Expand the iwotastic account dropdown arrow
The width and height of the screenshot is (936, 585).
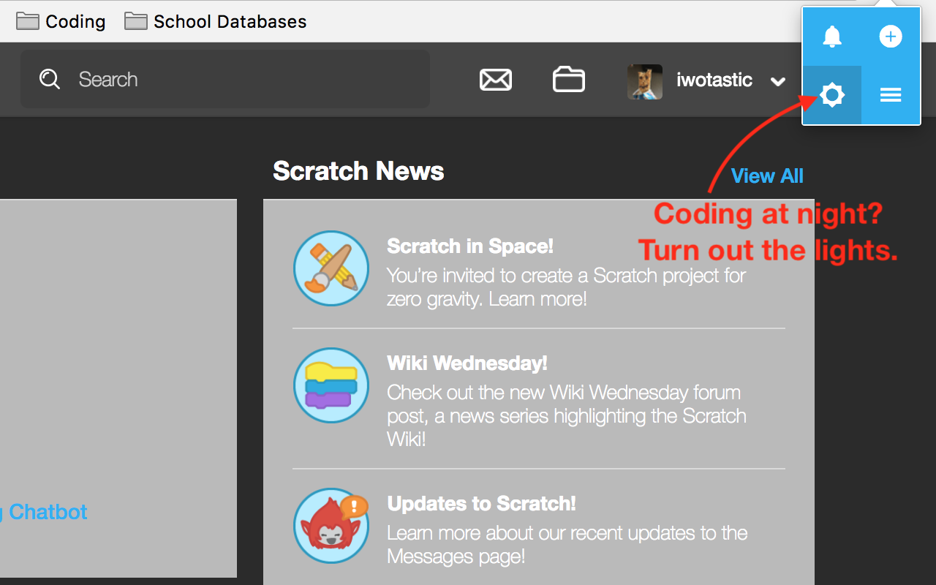[778, 81]
